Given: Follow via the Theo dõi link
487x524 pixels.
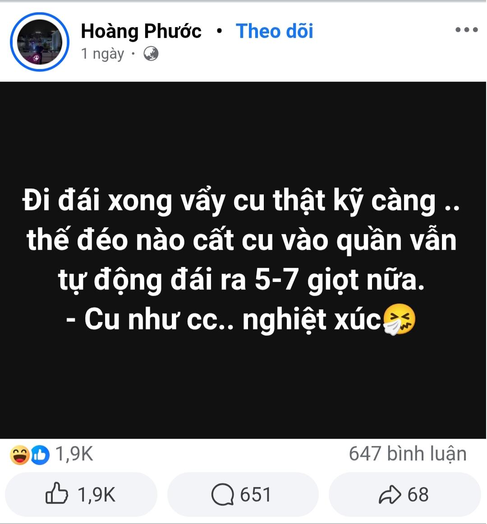Looking at the screenshot, I should pos(275,31).
